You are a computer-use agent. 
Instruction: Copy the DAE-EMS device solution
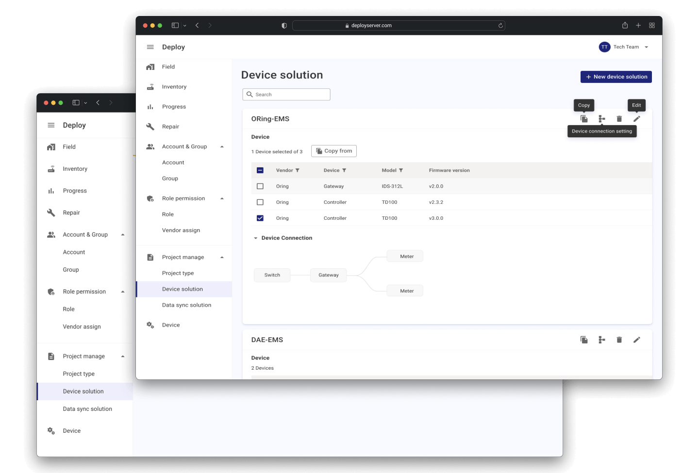pyautogui.click(x=584, y=340)
